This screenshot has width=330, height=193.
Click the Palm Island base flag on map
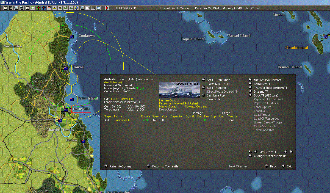pyautogui.click(x=72, y=99)
